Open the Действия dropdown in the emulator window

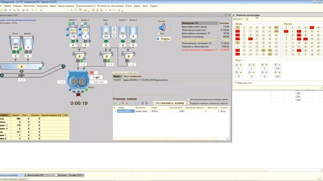click(238, 19)
